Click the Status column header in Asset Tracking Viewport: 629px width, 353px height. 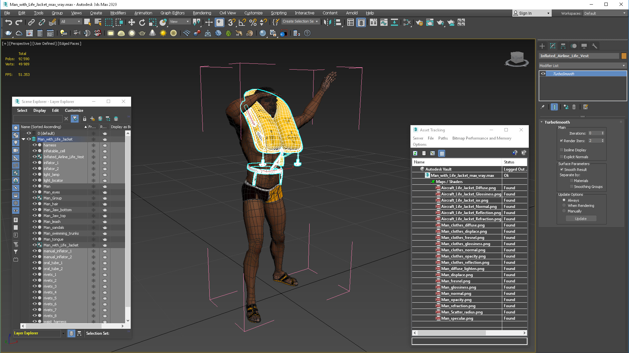tap(514, 162)
